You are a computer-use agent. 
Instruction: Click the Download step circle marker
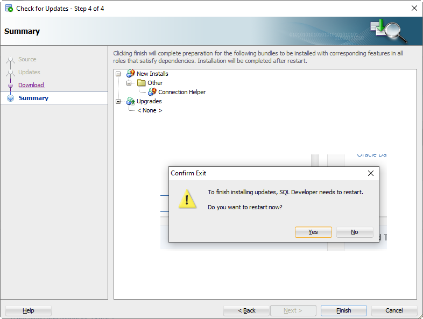click(11, 85)
